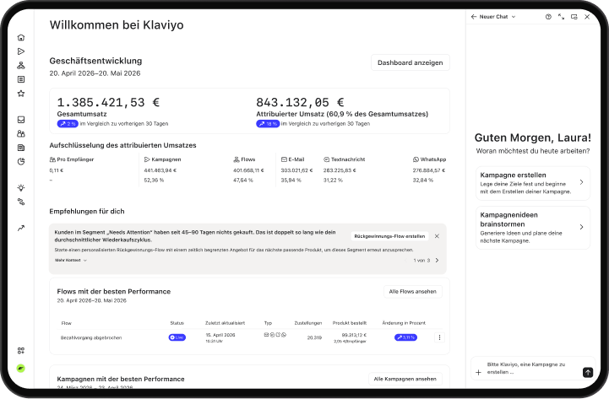Click the plus attachment icon in chat
Screen dimensions: 609x399
[478, 372]
